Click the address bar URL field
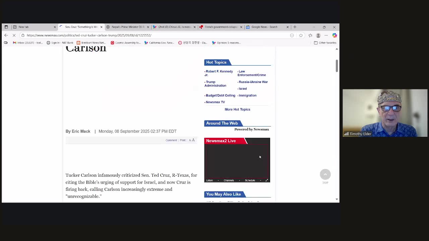 coord(154,35)
